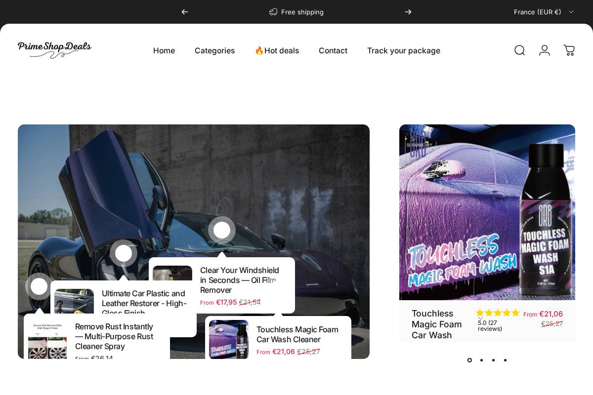Open the Categories menu
The height and width of the screenshot is (395, 593).
tap(215, 50)
